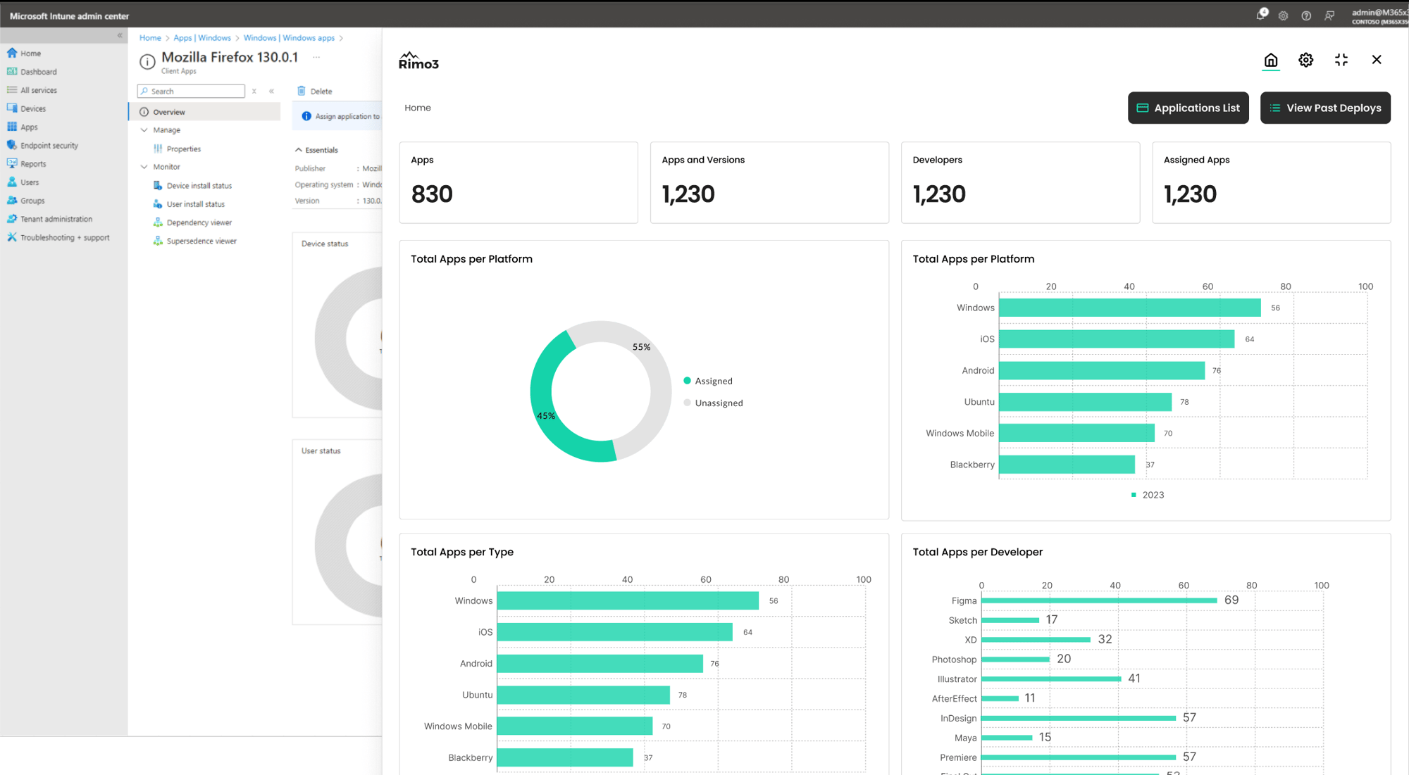
Task: Clear the resource menu search
Action: point(254,91)
